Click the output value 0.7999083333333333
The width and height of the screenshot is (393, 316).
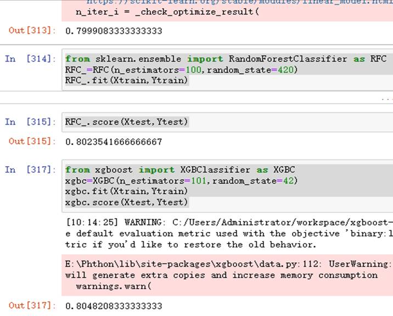[x=114, y=31]
